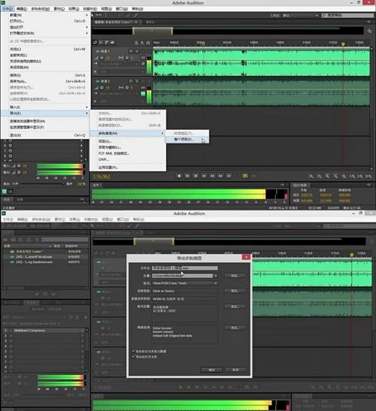This screenshot has height=411, width=376.
Task: Click the metronome icon above upper track headers
Action: pyautogui.click(x=136, y=43)
